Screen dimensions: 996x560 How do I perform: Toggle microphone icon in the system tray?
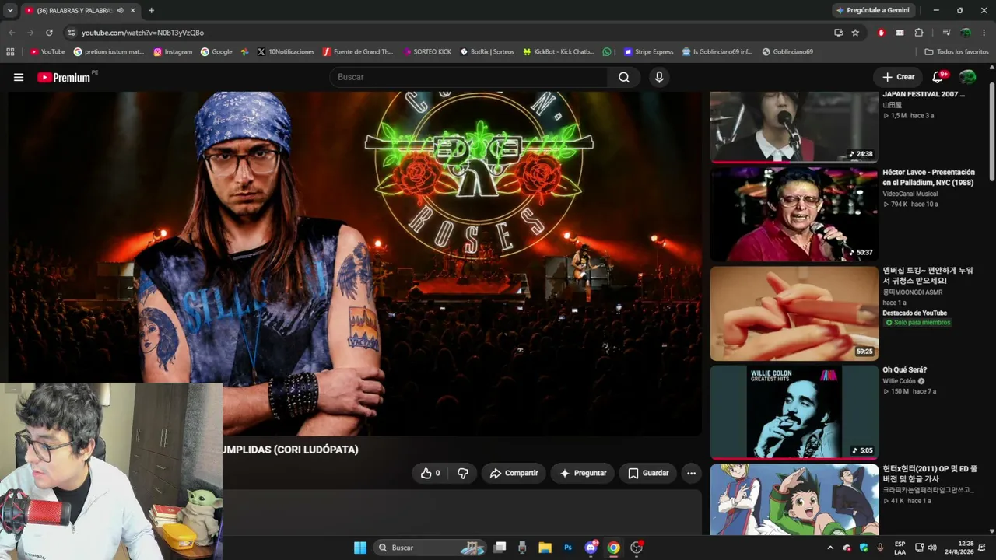880,548
